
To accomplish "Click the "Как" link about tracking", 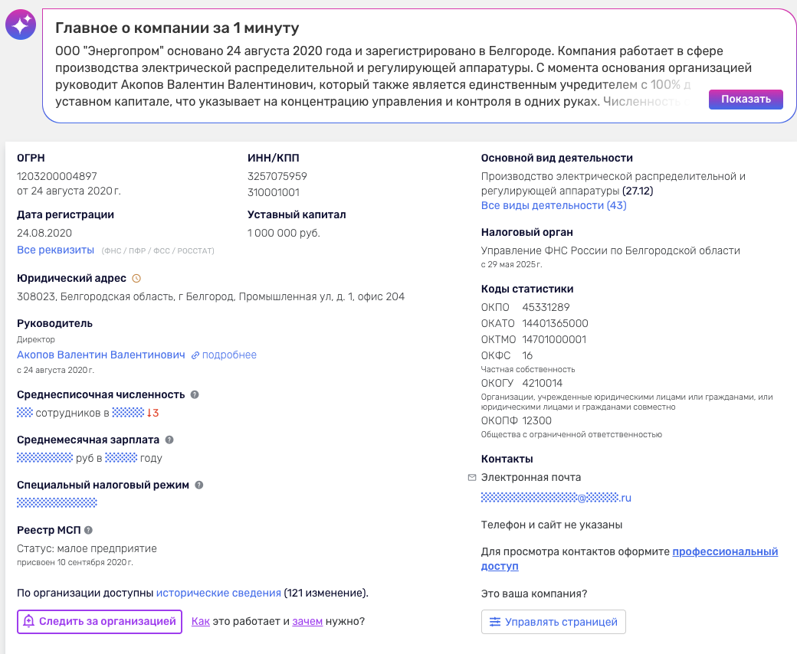I will pos(200,621).
